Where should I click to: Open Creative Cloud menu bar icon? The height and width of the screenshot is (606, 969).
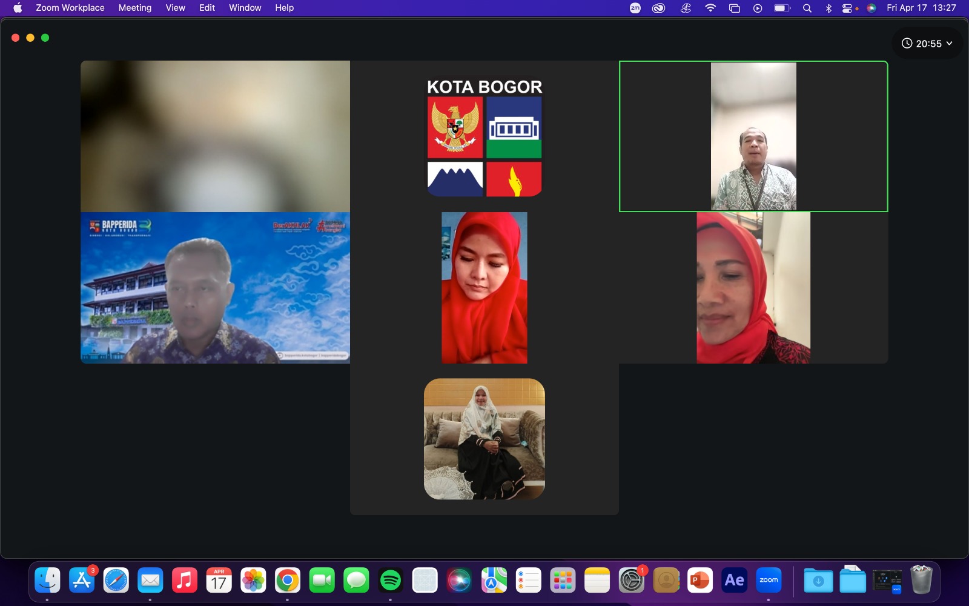pyautogui.click(x=658, y=8)
